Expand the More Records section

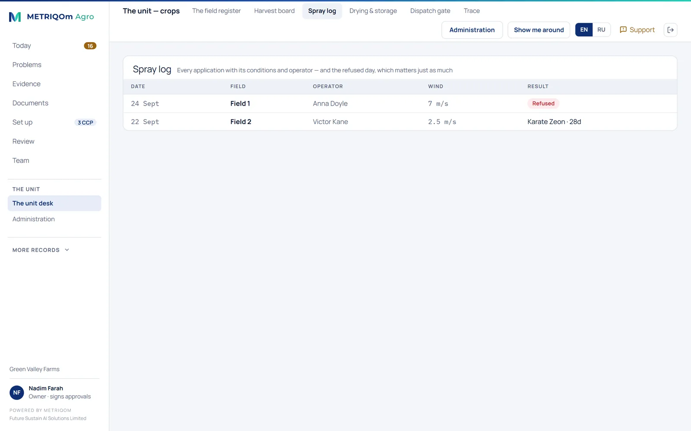click(41, 250)
